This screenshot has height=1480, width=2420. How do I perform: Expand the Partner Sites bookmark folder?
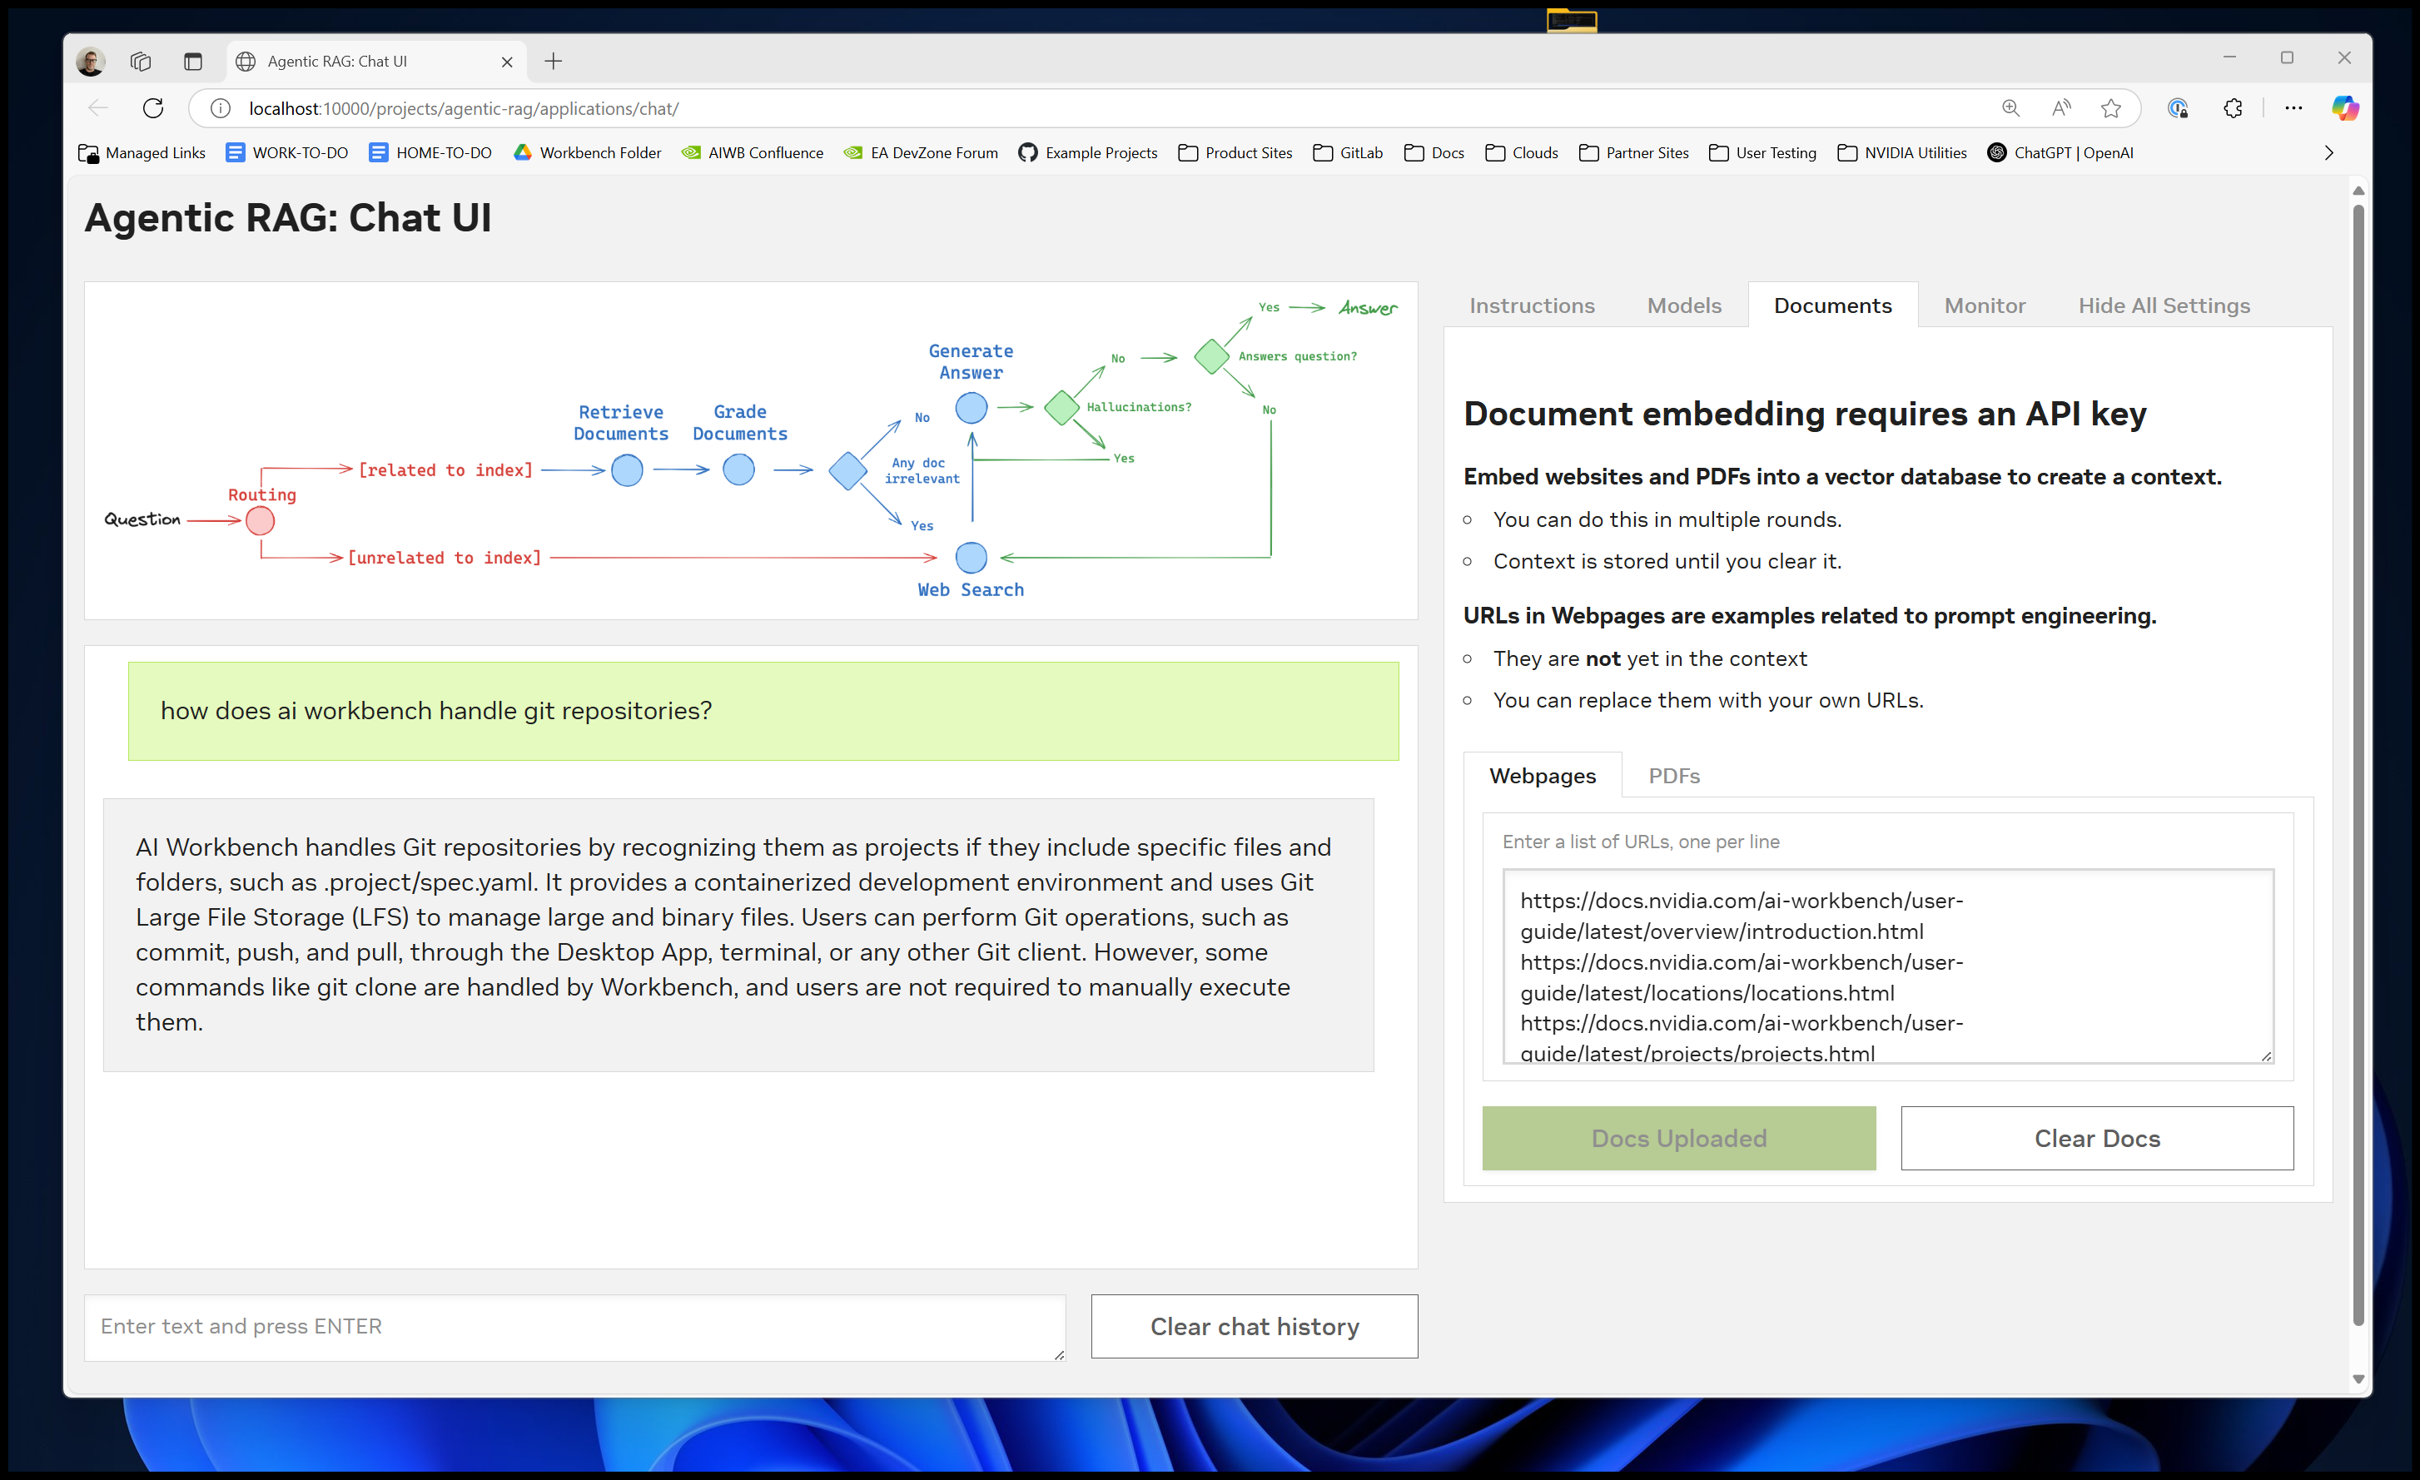click(1634, 153)
